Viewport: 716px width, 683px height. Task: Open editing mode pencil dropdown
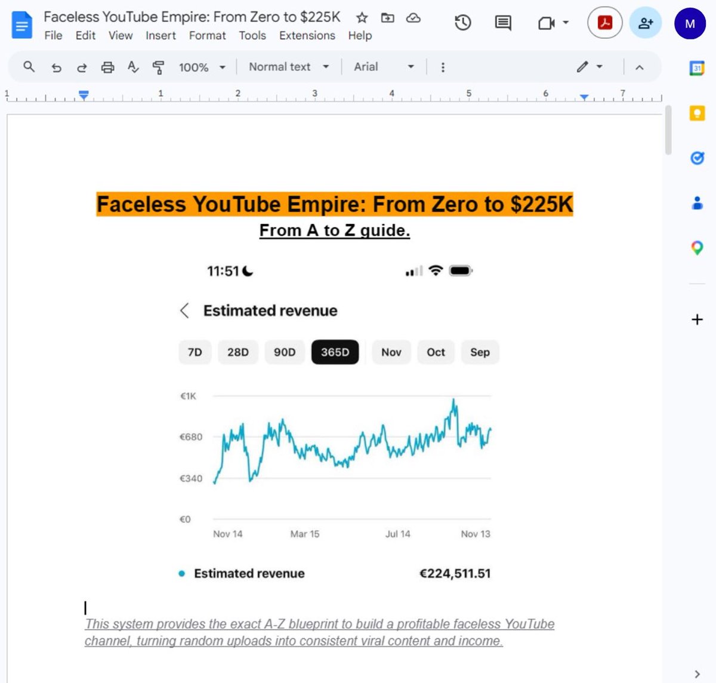pos(590,67)
